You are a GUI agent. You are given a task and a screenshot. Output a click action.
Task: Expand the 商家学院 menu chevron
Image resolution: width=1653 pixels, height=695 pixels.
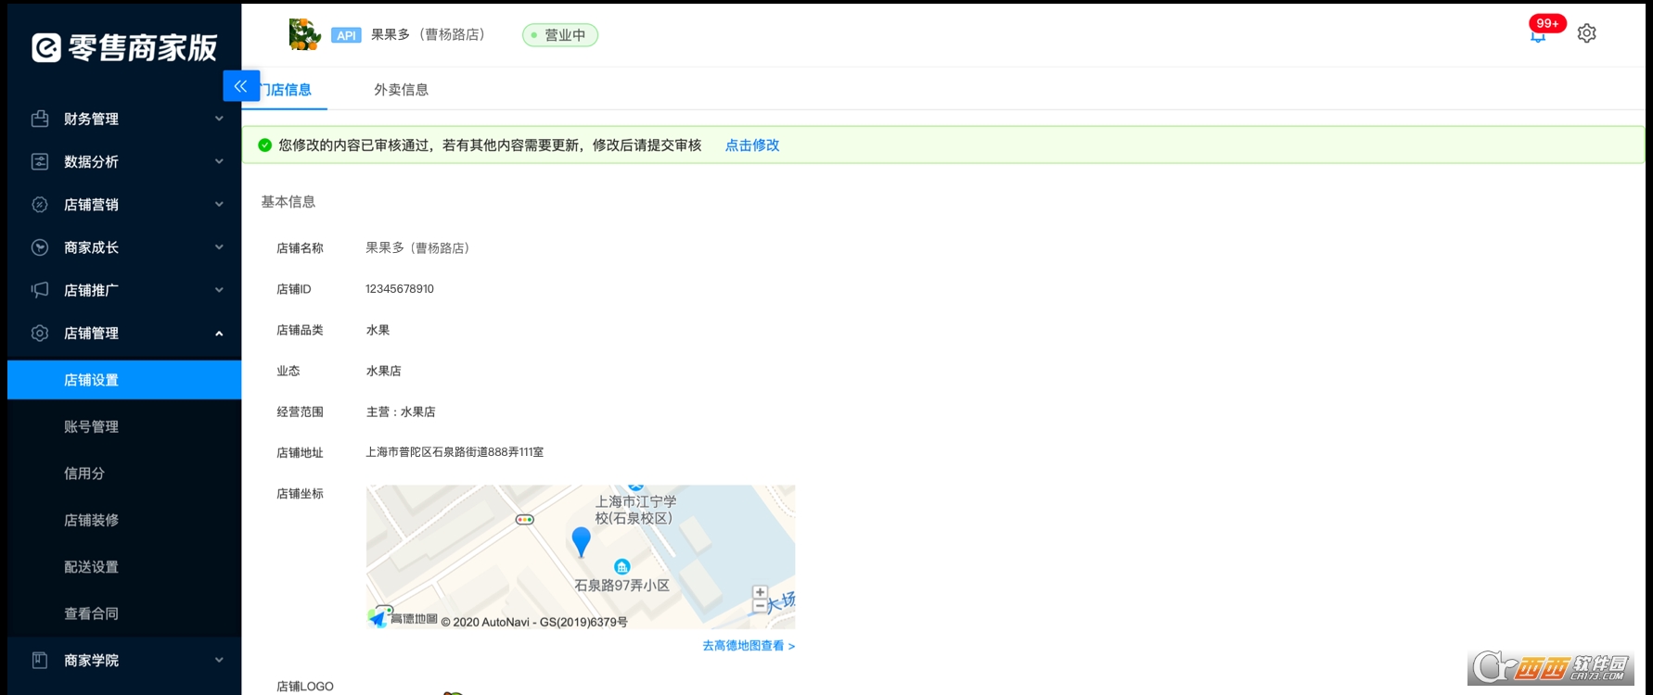tap(219, 660)
